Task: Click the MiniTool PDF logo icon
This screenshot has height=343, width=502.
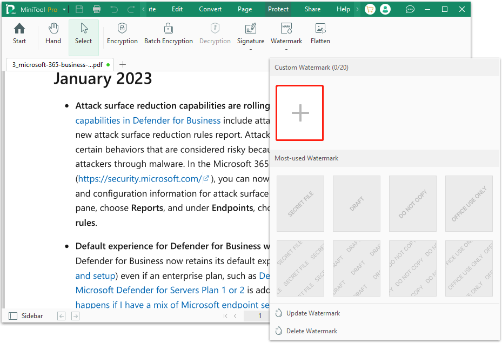Action: 11,9
